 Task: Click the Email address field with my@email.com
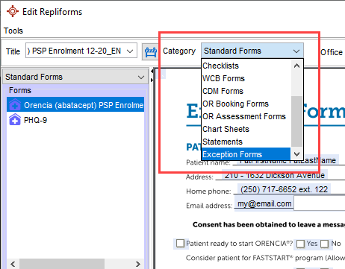click(264, 203)
